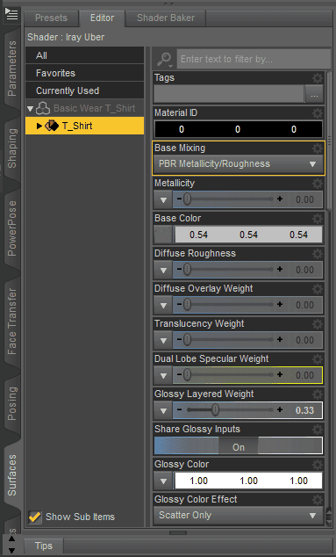This screenshot has width=336, height=557.
Task: Open gear settings for Glossy Layered Weight
Action: (x=318, y=394)
